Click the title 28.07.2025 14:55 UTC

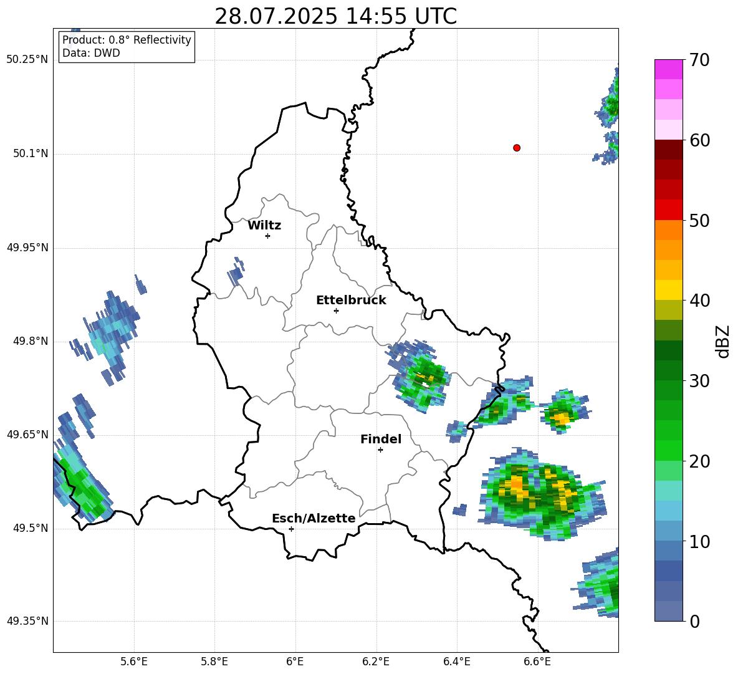335,16
